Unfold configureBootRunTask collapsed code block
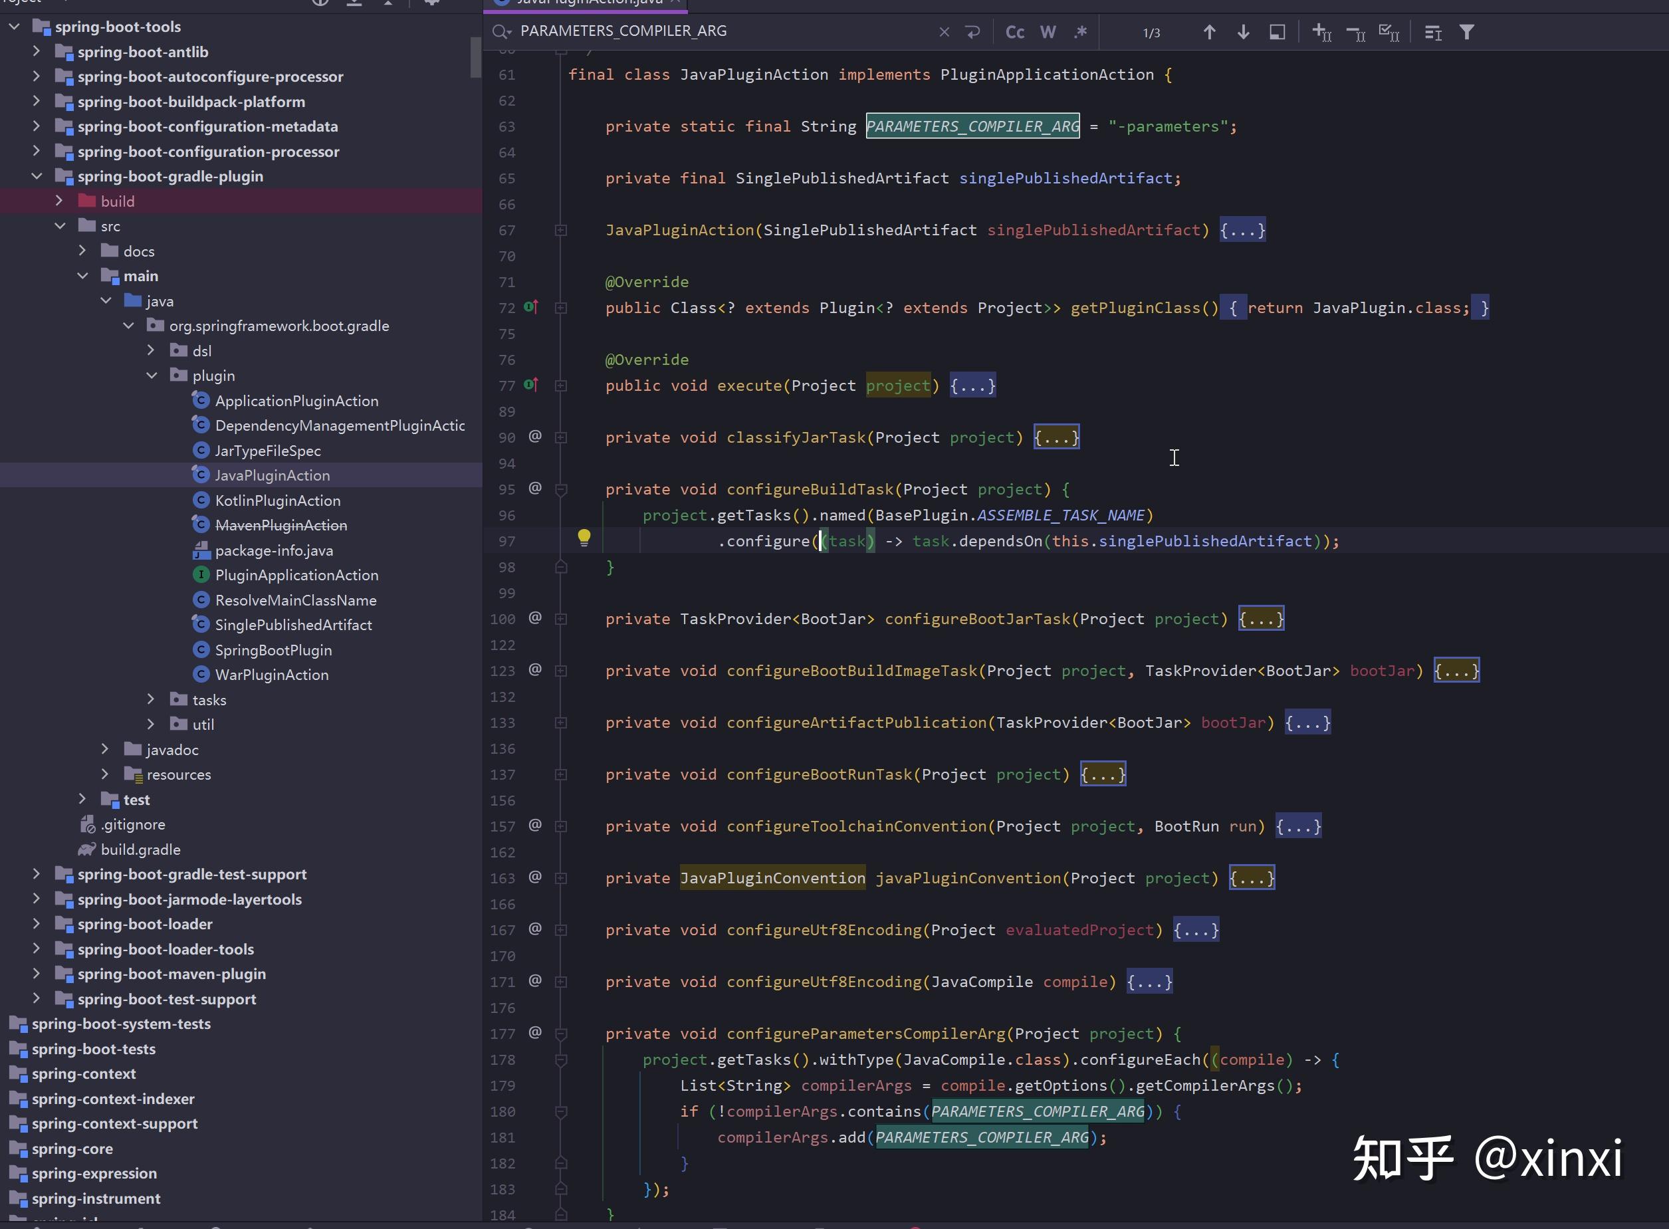The width and height of the screenshot is (1669, 1229). point(1102,774)
